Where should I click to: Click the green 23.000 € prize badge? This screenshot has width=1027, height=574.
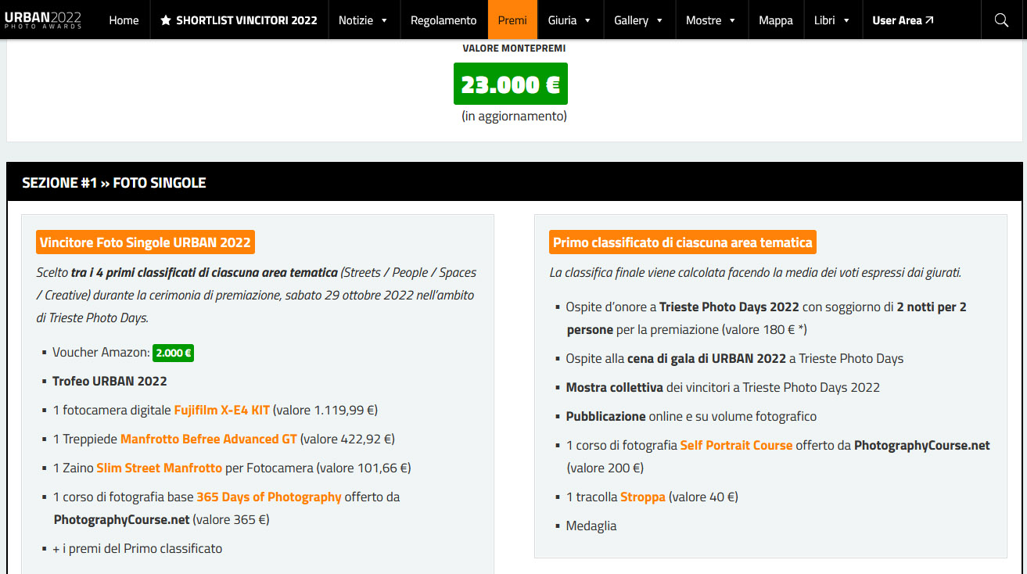tap(511, 84)
